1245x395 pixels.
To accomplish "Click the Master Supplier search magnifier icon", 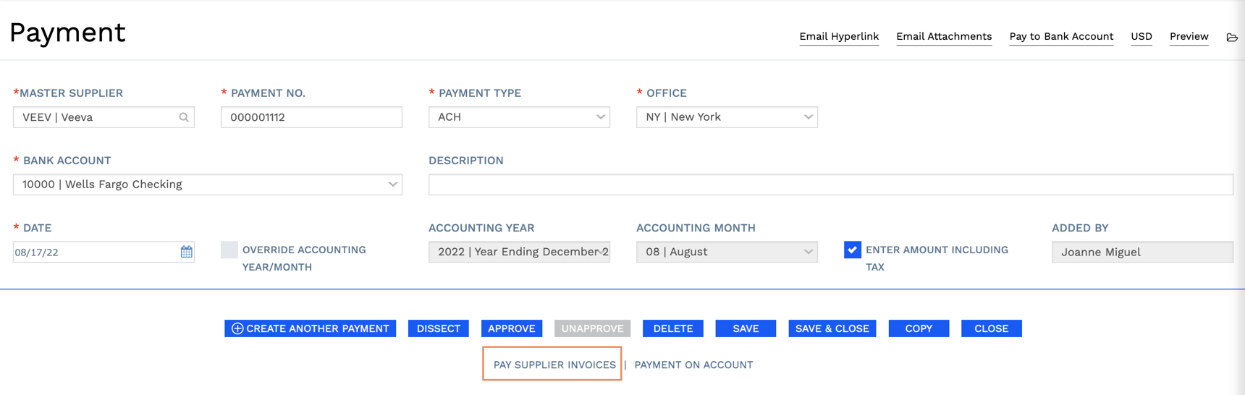I will [184, 117].
